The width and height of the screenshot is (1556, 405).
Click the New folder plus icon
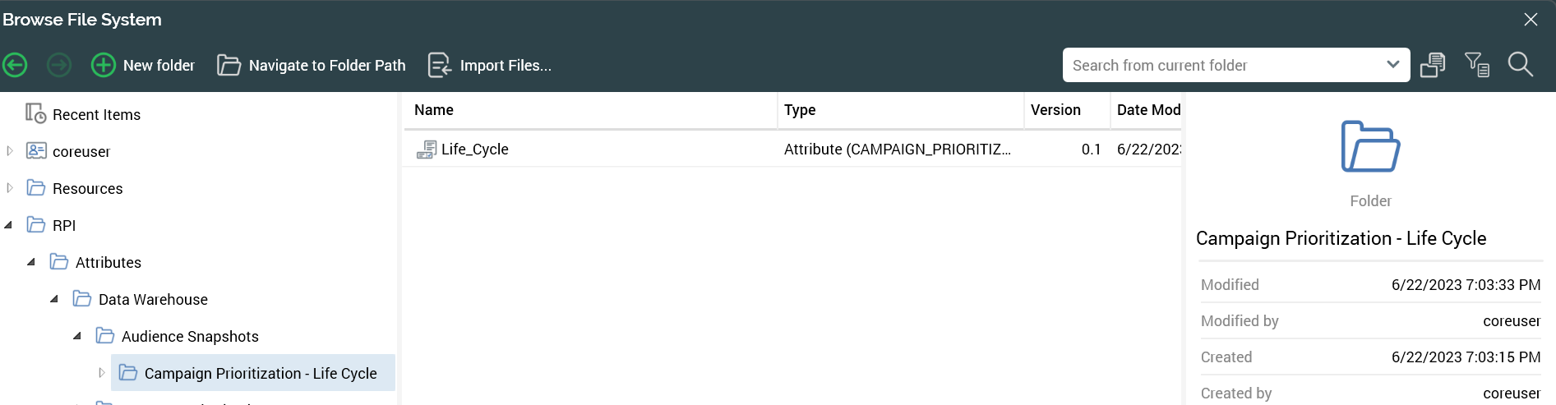104,65
